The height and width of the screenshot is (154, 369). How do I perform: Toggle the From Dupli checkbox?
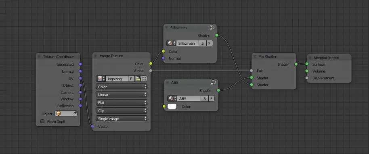(x=42, y=122)
